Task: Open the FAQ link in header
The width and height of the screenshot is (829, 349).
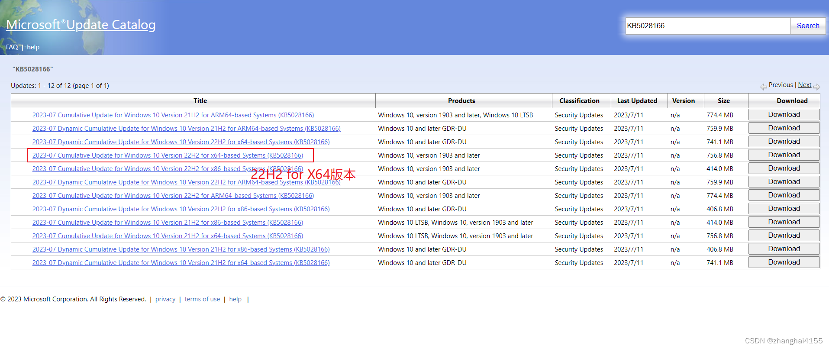Action: (x=12, y=47)
